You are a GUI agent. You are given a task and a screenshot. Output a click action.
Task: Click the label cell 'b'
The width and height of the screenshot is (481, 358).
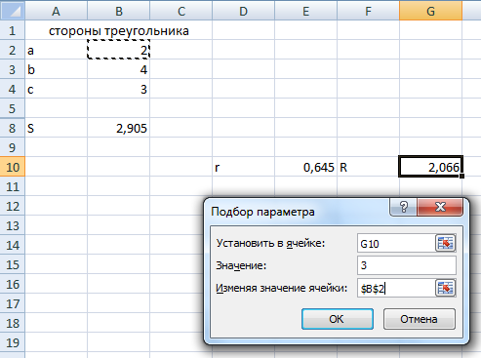[x=56, y=69]
